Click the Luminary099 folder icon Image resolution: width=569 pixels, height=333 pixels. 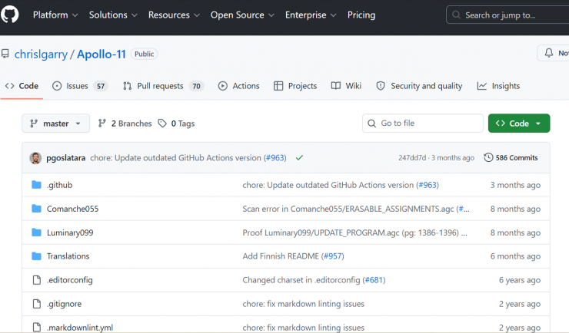click(x=36, y=232)
